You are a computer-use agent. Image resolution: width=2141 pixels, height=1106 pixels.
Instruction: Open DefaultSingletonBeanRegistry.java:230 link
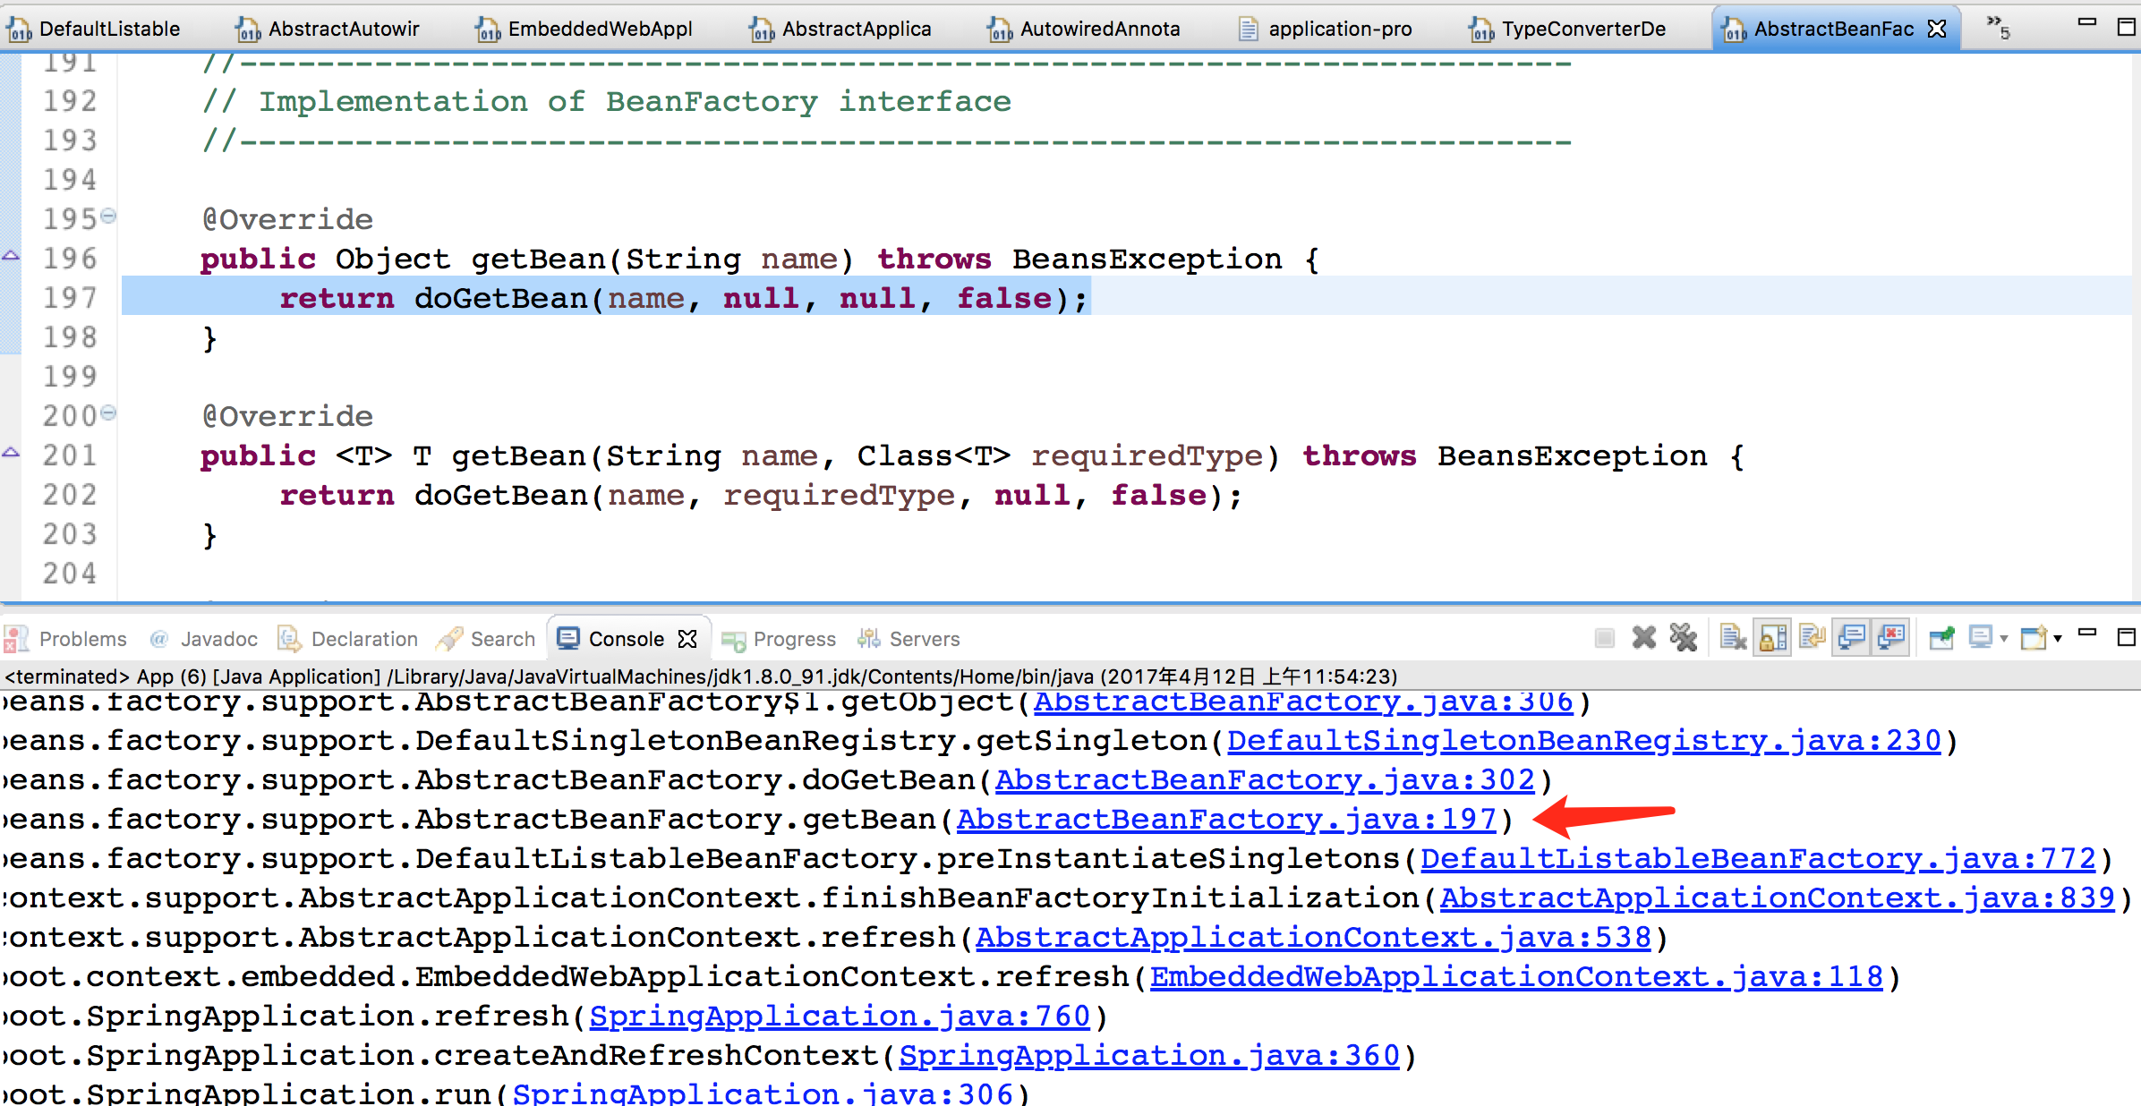pos(1584,741)
